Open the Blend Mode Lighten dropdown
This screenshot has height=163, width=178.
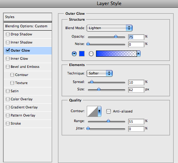pos(109,28)
